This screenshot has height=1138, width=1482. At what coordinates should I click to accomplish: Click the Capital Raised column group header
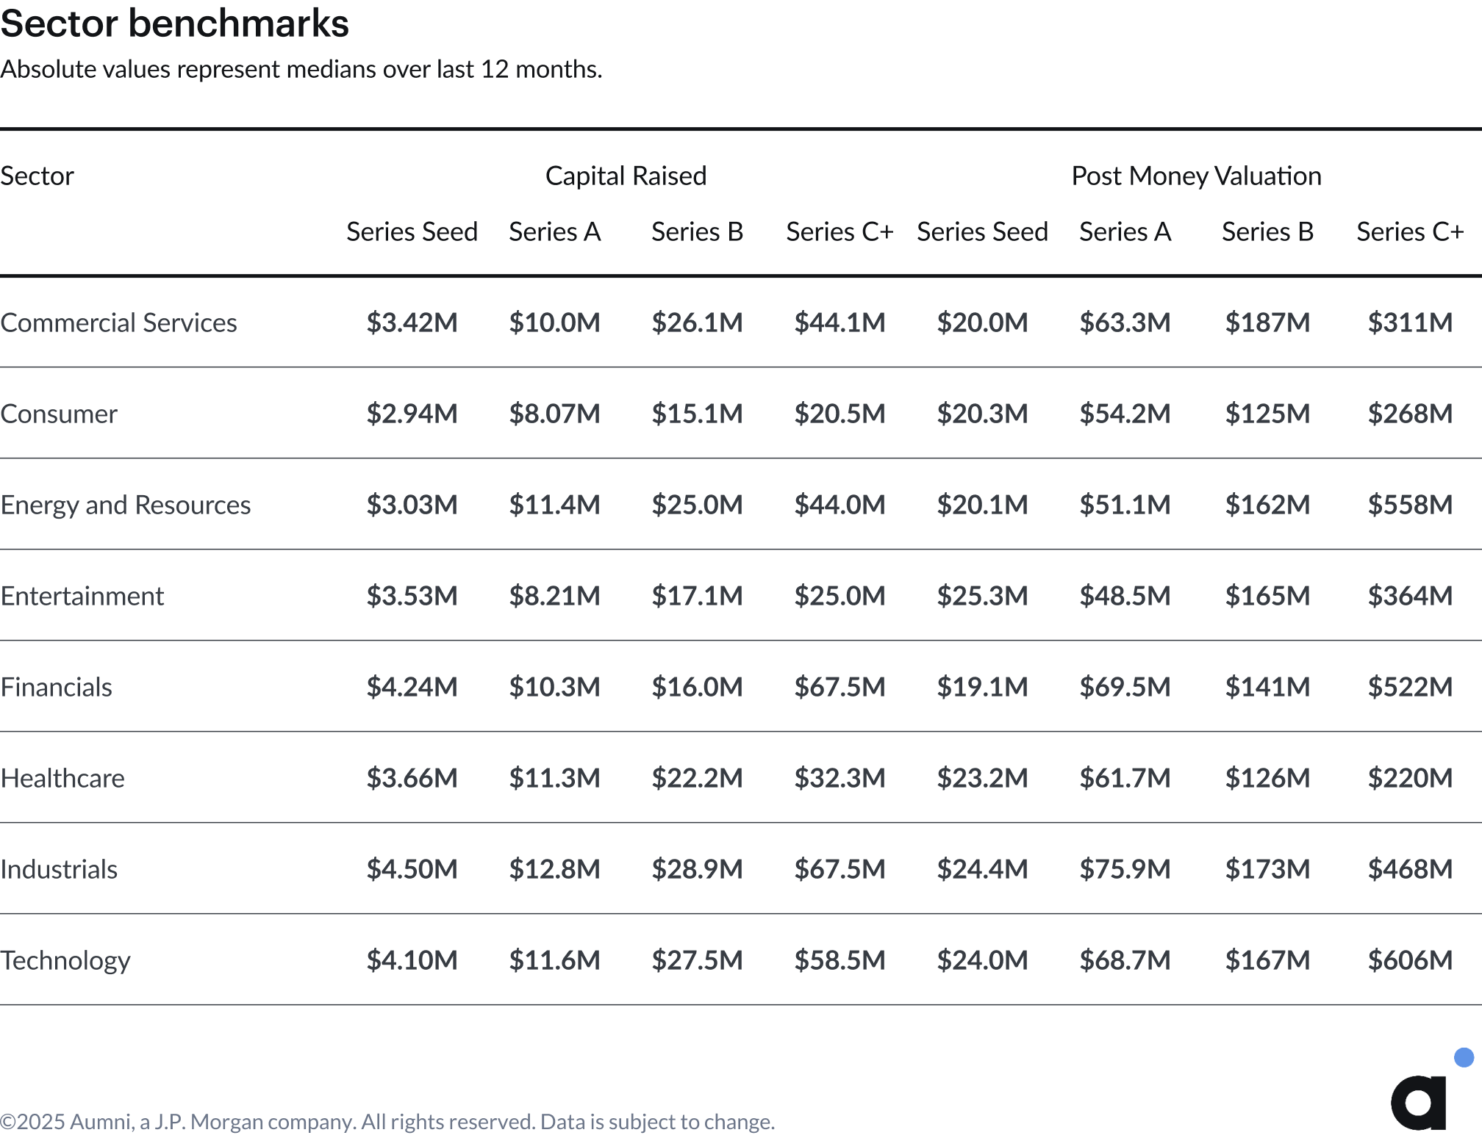[x=626, y=176]
